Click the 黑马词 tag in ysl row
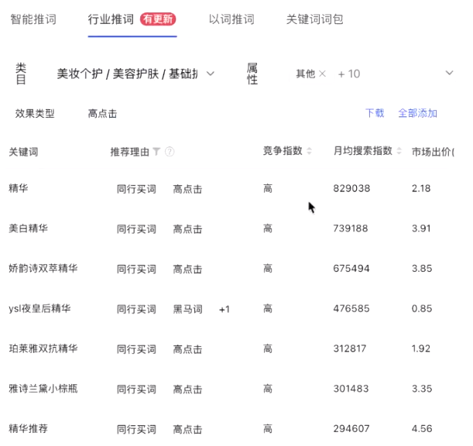The height and width of the screenshot is (446, 473). click(x=187, y=309)
